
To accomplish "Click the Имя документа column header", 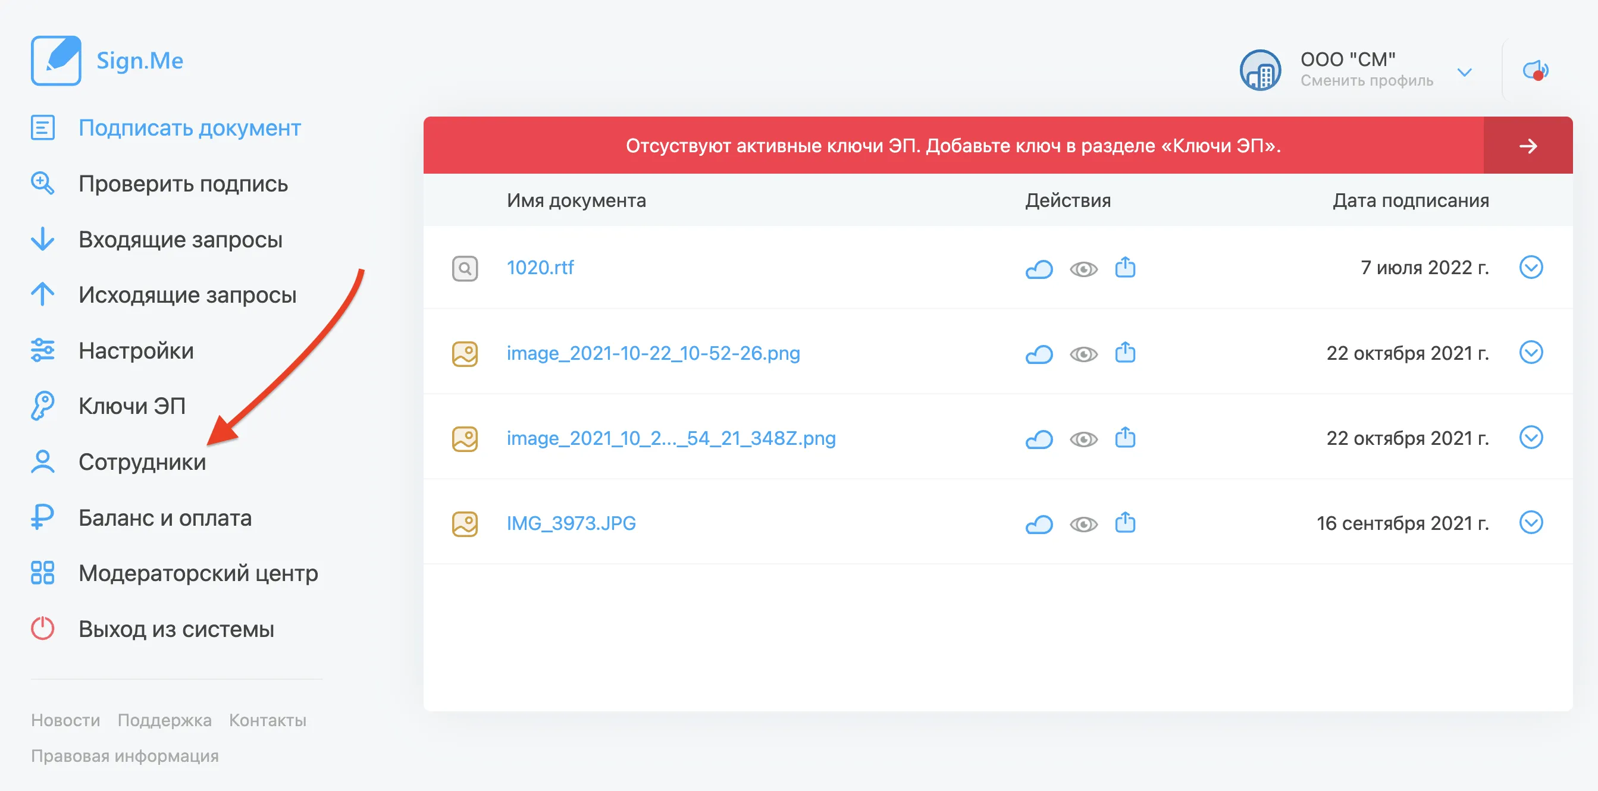I will [576, 200].
